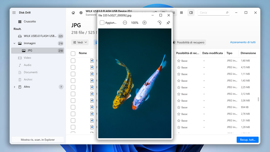Screen dimensions: 270x152
Task: Pin the preview window
Action: (x=168, y=23)
